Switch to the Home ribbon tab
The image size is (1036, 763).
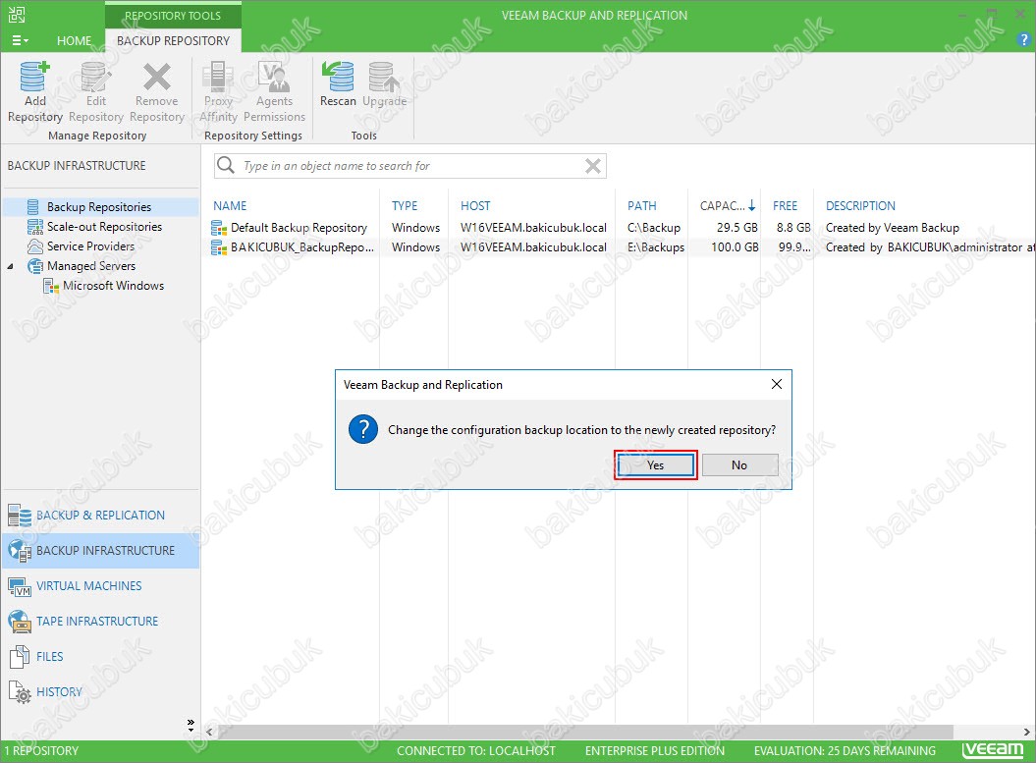(x=74, y=41)
